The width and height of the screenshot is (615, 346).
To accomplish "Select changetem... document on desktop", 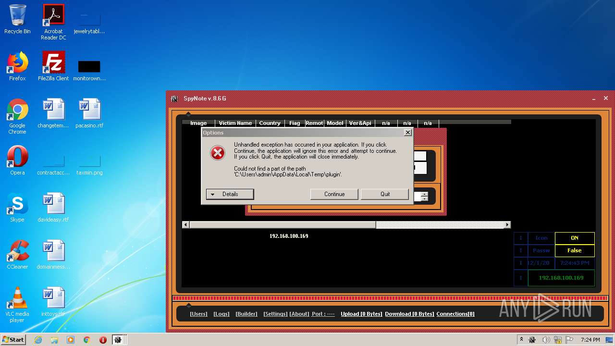I will tap(53, 113).
